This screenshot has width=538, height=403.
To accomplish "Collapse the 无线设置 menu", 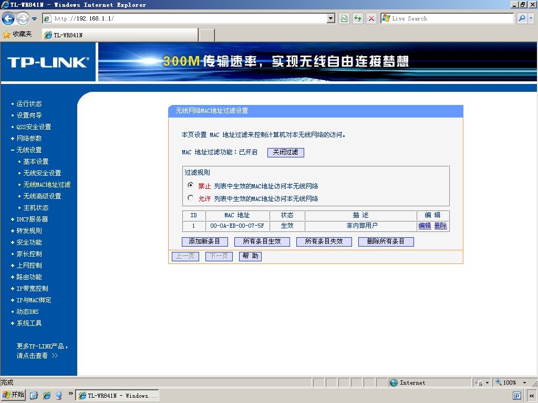I will coord(29,150).
